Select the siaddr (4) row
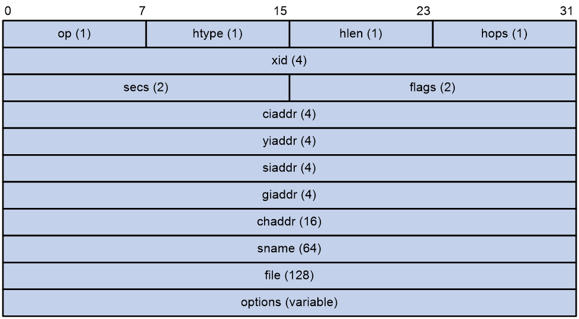The image size is (579, 319). click(x=289, y=168)
